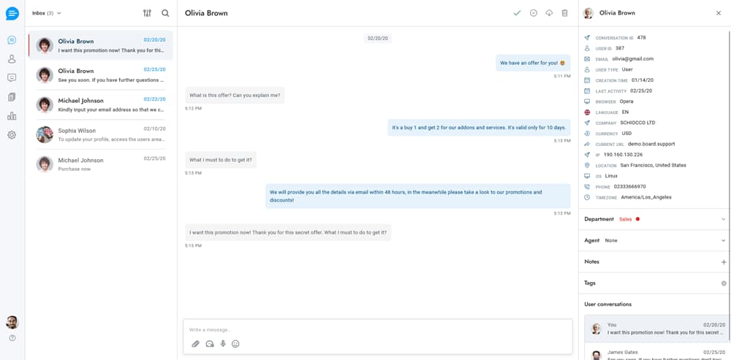Expand the Inbox (3) dropdown
Screen dimensions: 731x360
click(x=47, y=13)
